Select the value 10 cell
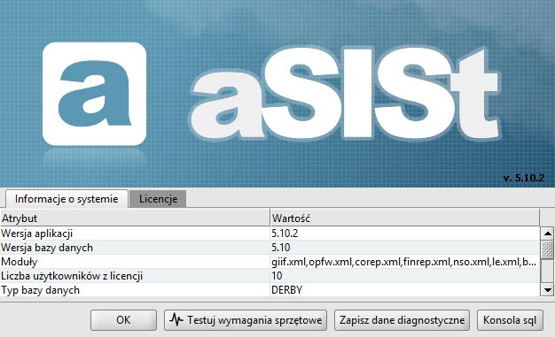This screenshot has width=555, height=337. coord(404,276)
